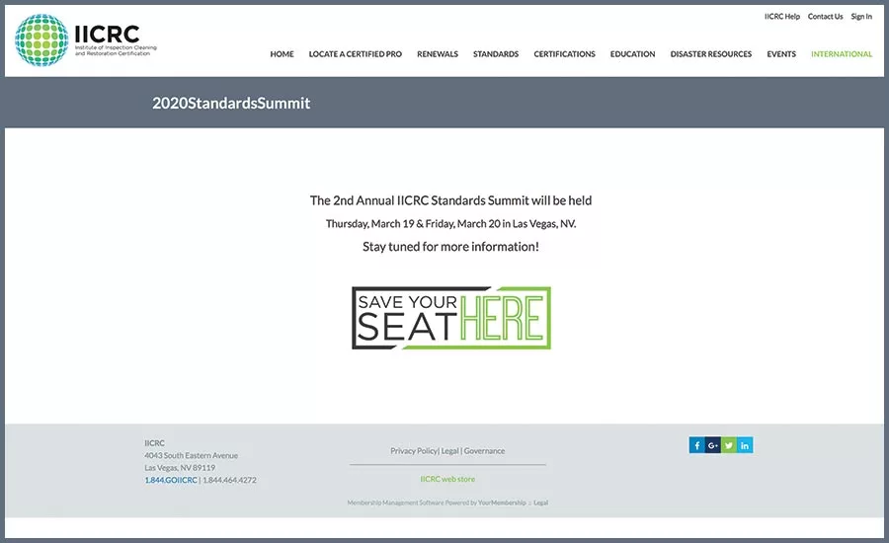This screenshot has height=543, width=889.
Task: Open the Contact Us link
Action: 825,17
